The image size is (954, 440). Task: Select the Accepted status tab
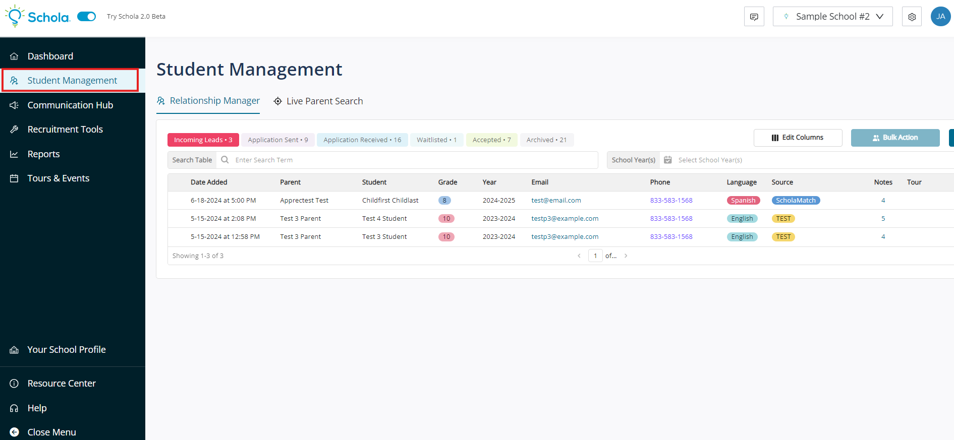click(492, 140)
